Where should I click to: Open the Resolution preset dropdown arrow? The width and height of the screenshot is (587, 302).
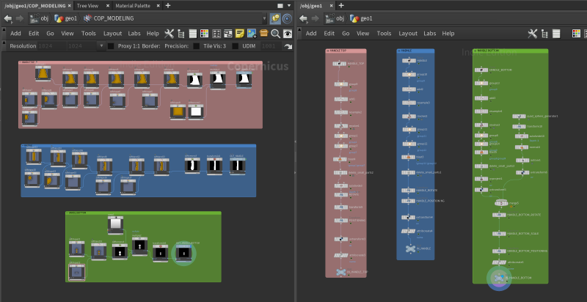click(102, 46)
